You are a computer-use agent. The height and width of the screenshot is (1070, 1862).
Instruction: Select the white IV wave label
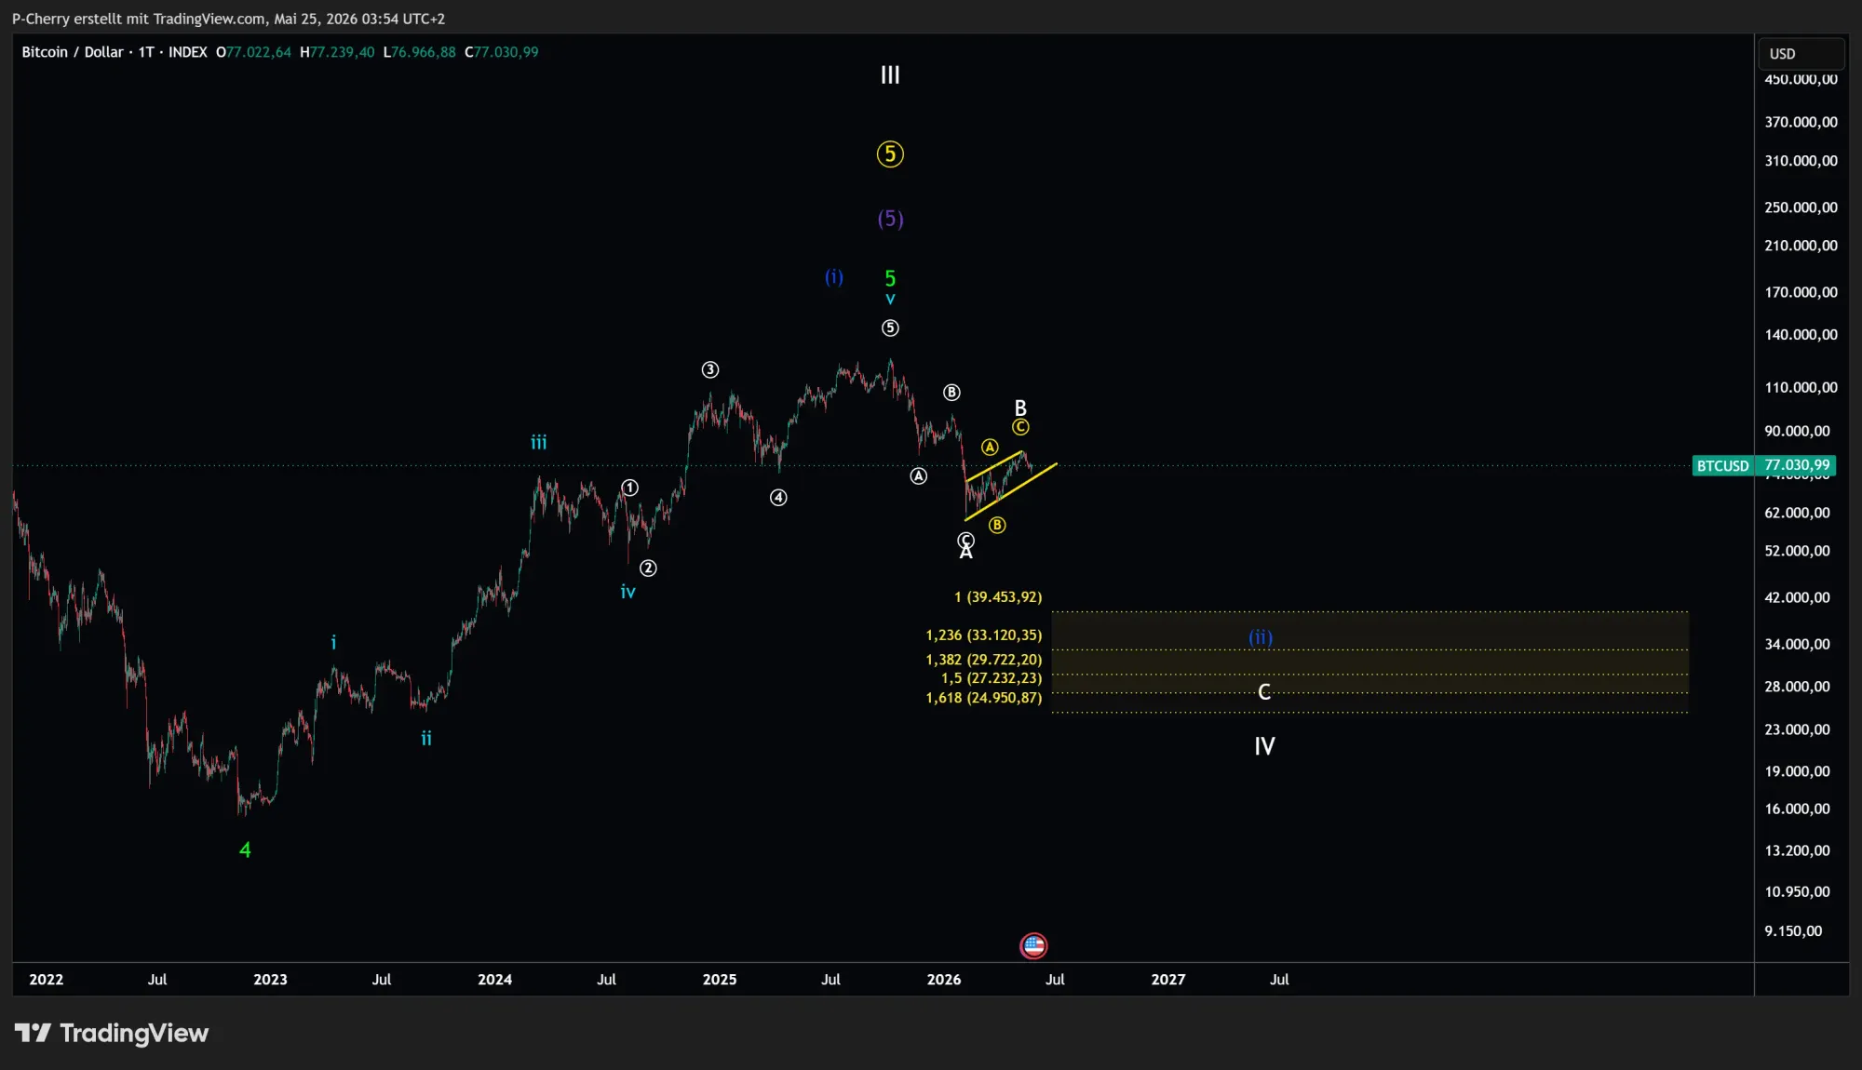click(x=1264, y=746)
